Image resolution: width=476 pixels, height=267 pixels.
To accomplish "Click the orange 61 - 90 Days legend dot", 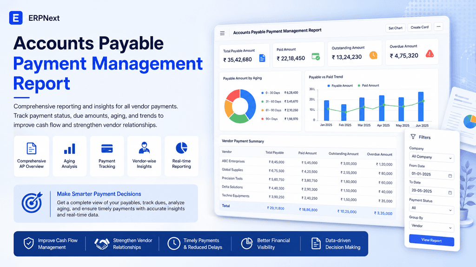I will click(x=262, y=110).
